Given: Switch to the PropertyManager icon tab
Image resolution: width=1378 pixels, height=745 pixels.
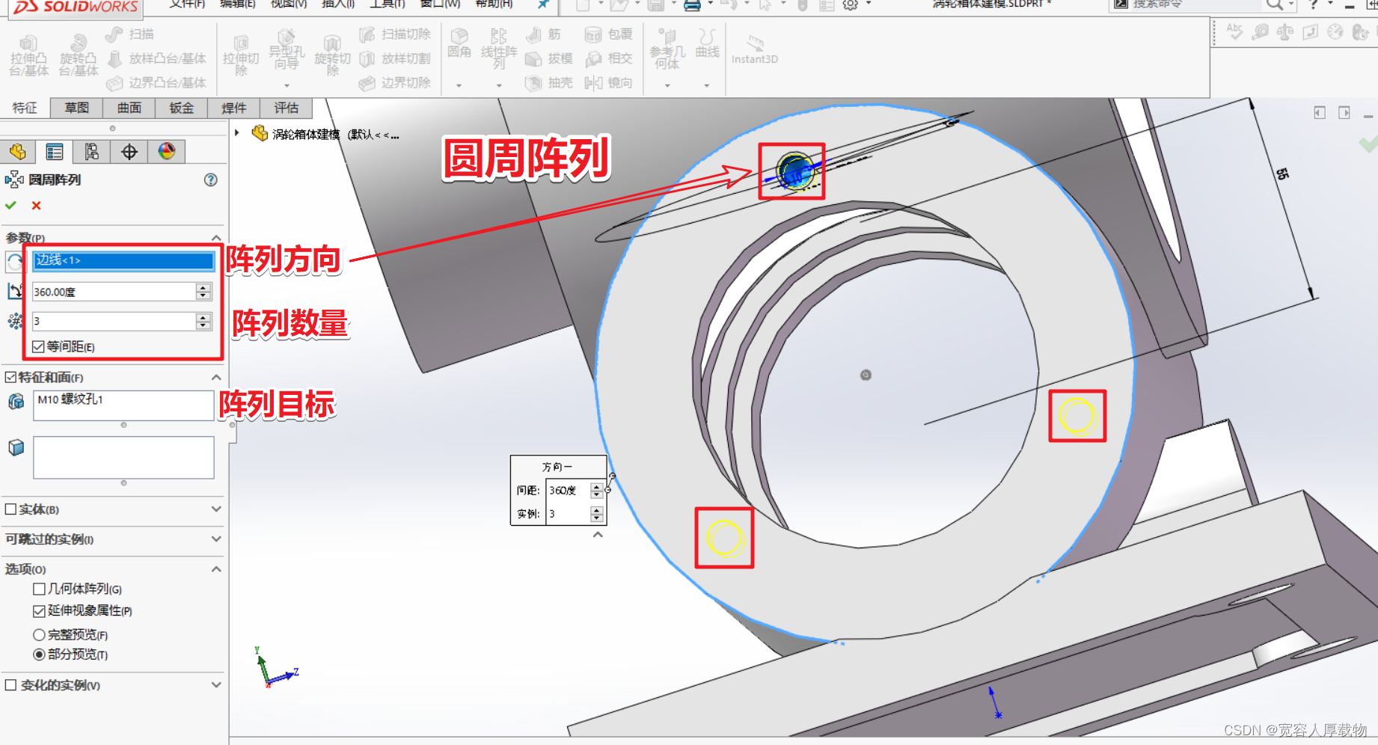Looking at the screenshot, I should 55,152.
